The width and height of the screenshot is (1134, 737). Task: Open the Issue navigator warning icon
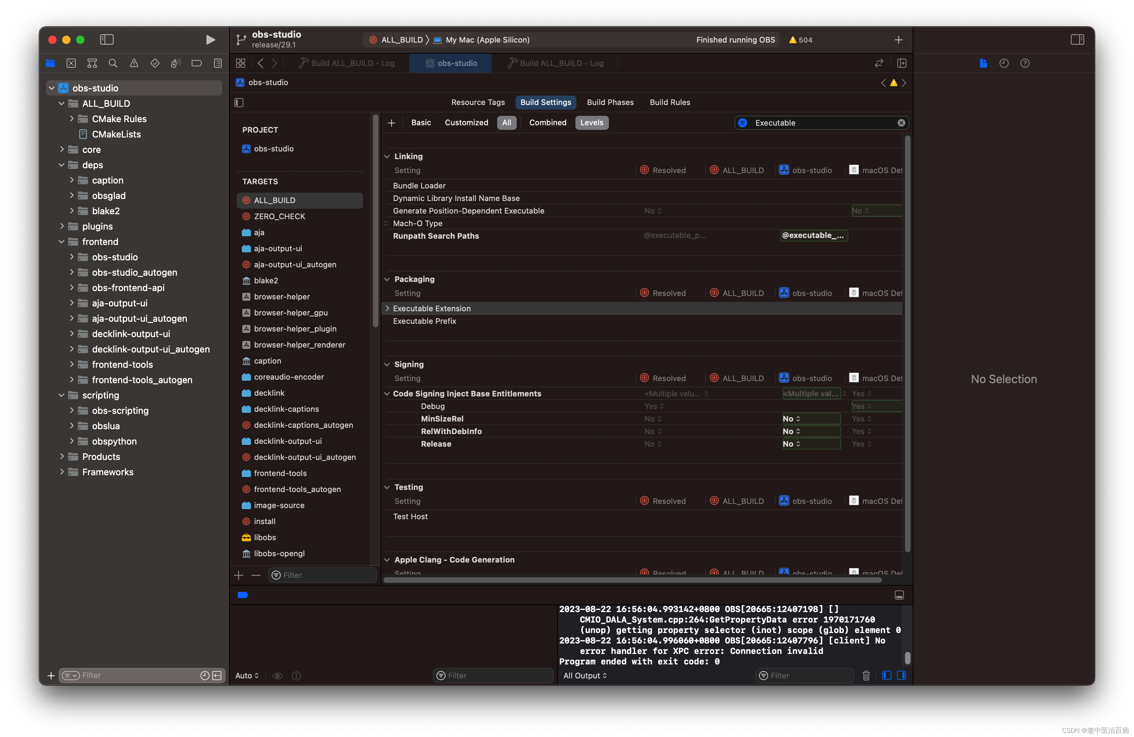coord(134,63)
